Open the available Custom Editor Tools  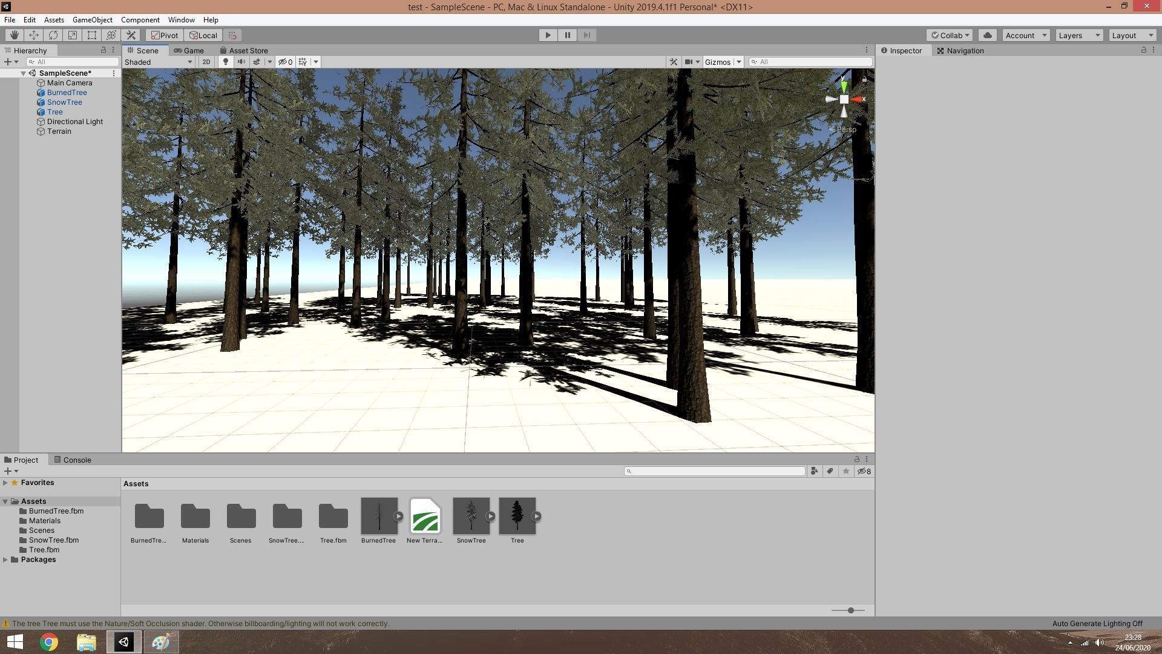(131, 35)
